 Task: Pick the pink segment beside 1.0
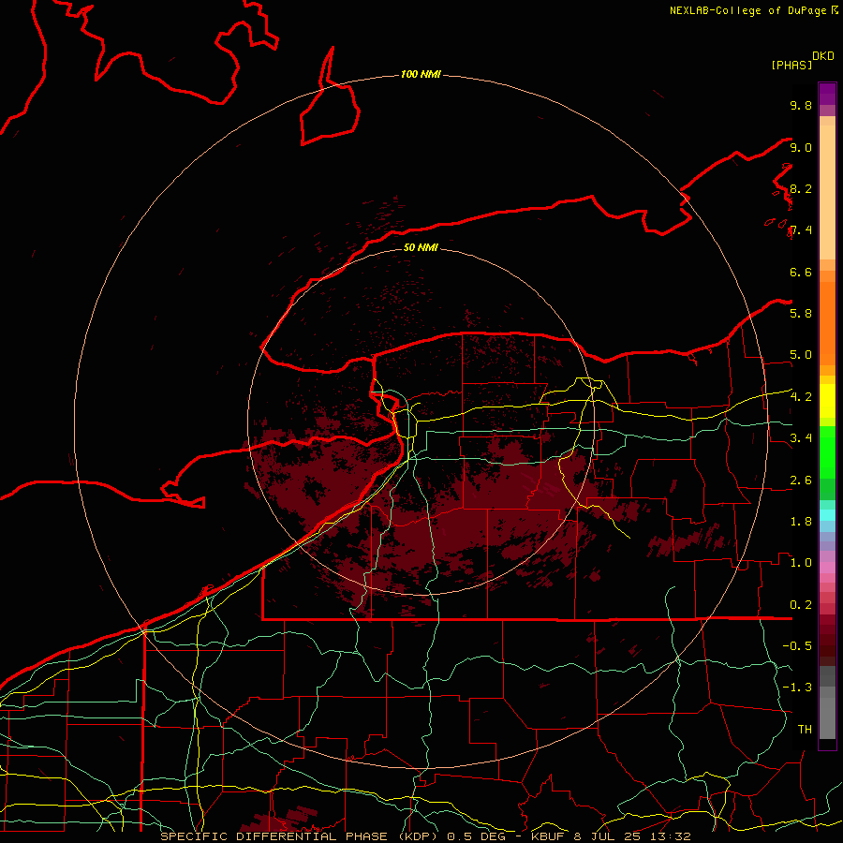pos(827,568)
